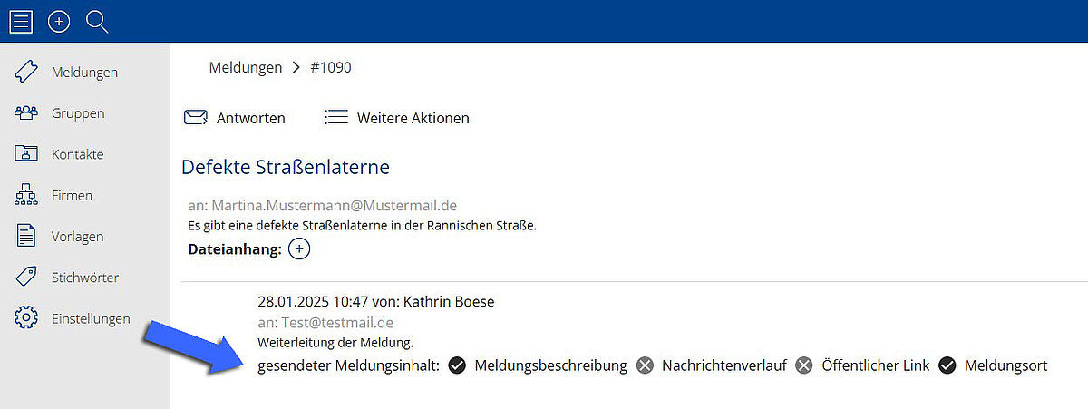This screenshot has width=1088, height=409.
Task: Toggle the Öffentlicher Link cross indicator
Action: tap(804, 365)
